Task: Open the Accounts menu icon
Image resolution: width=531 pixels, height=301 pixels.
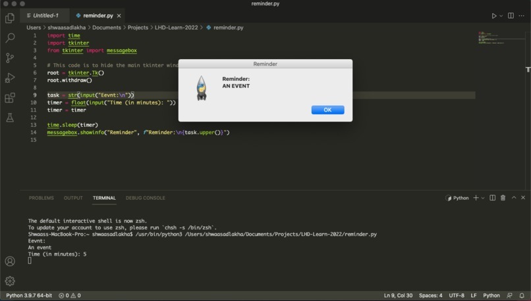Action: click(10, 261)
